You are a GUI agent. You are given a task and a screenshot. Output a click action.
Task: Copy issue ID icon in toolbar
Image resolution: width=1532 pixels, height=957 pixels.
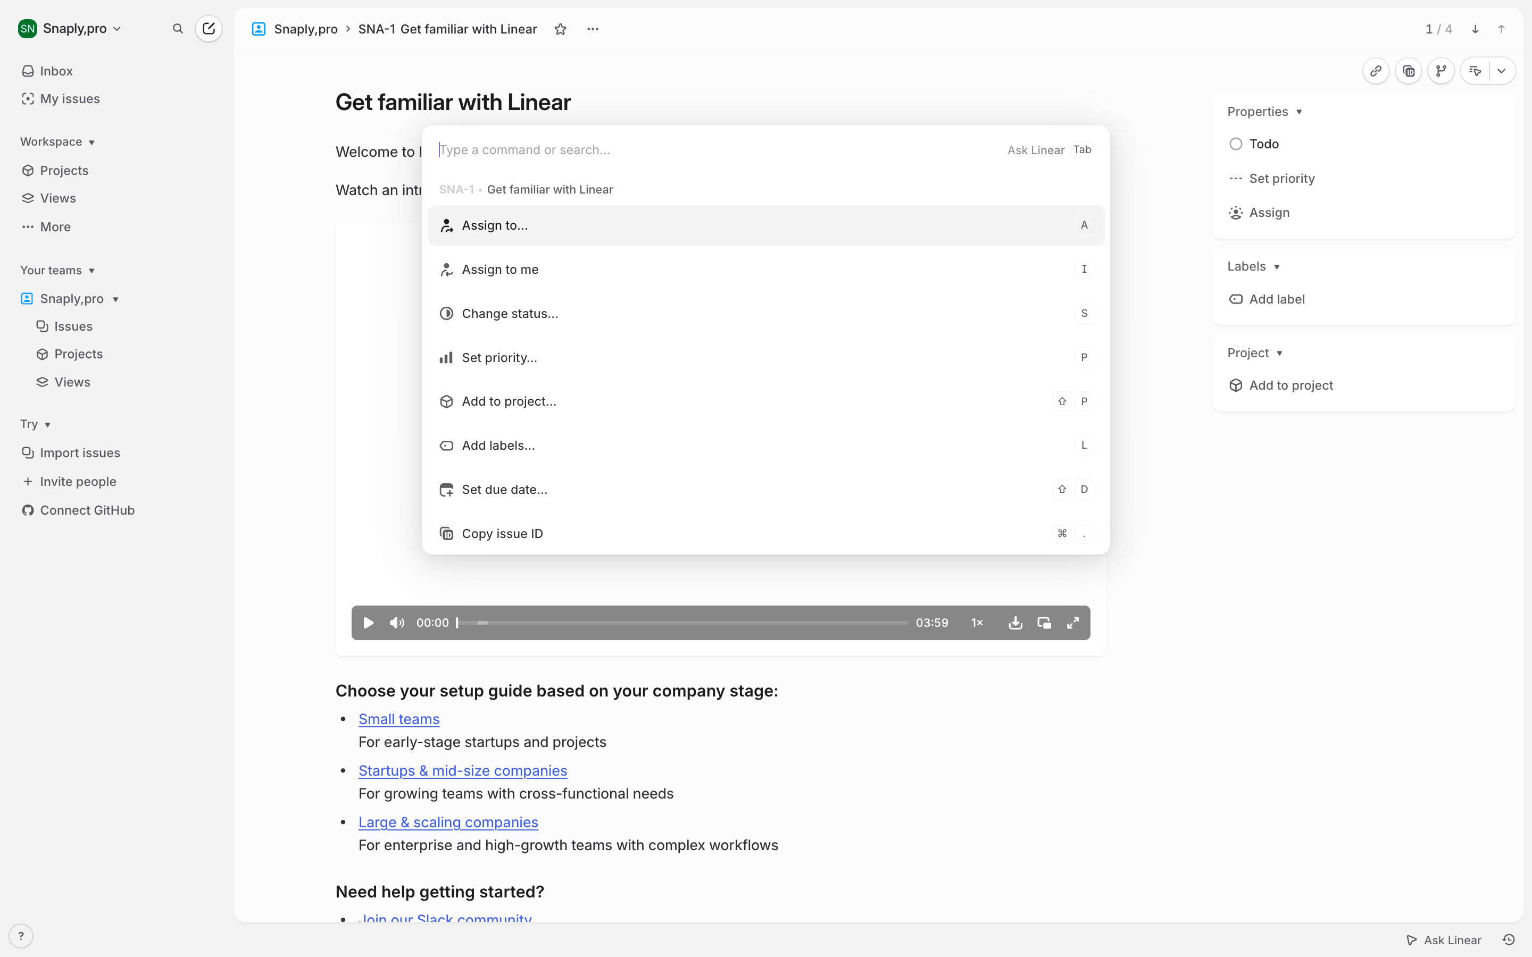coord(1409,71)
